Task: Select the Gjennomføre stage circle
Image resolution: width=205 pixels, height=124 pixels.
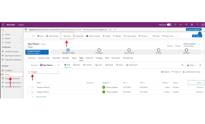Action: 129,50
